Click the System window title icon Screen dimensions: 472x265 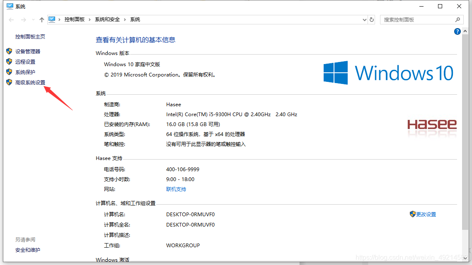[10, 6]
